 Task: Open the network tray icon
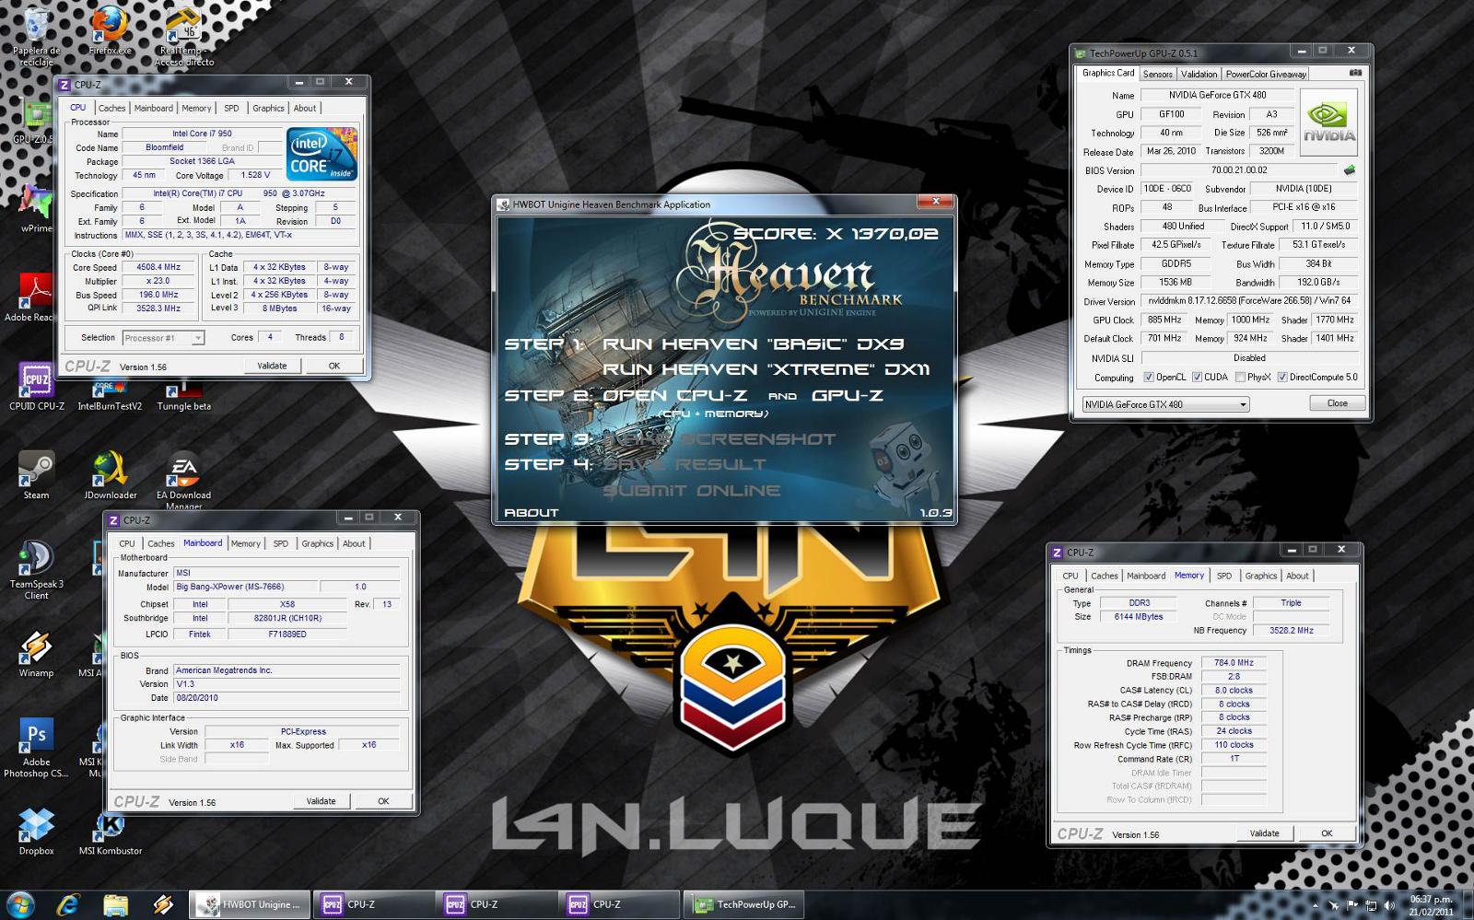click(1372, 905)
